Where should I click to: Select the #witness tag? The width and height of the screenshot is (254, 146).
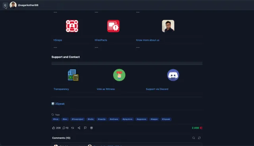point(114,119)
